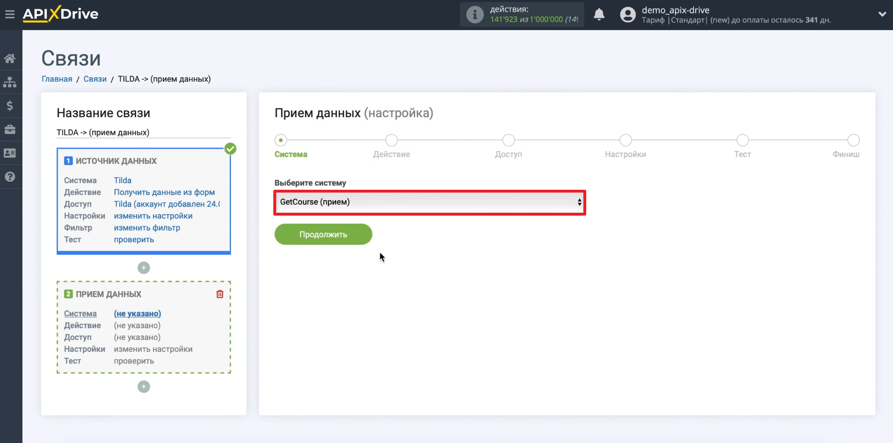Open the home dashboard icon in sidebar
The width and height of the screenshot is (893, 443).
(x=10, y=58)
